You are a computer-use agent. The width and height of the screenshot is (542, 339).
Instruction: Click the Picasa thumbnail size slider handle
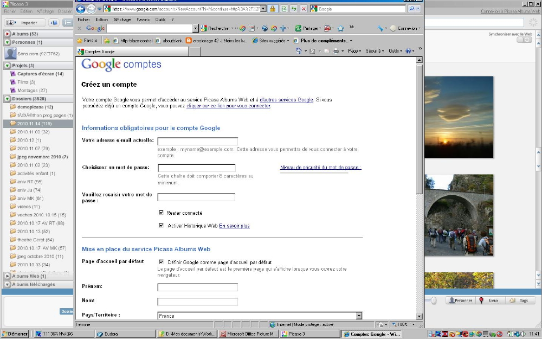[434, 300]
